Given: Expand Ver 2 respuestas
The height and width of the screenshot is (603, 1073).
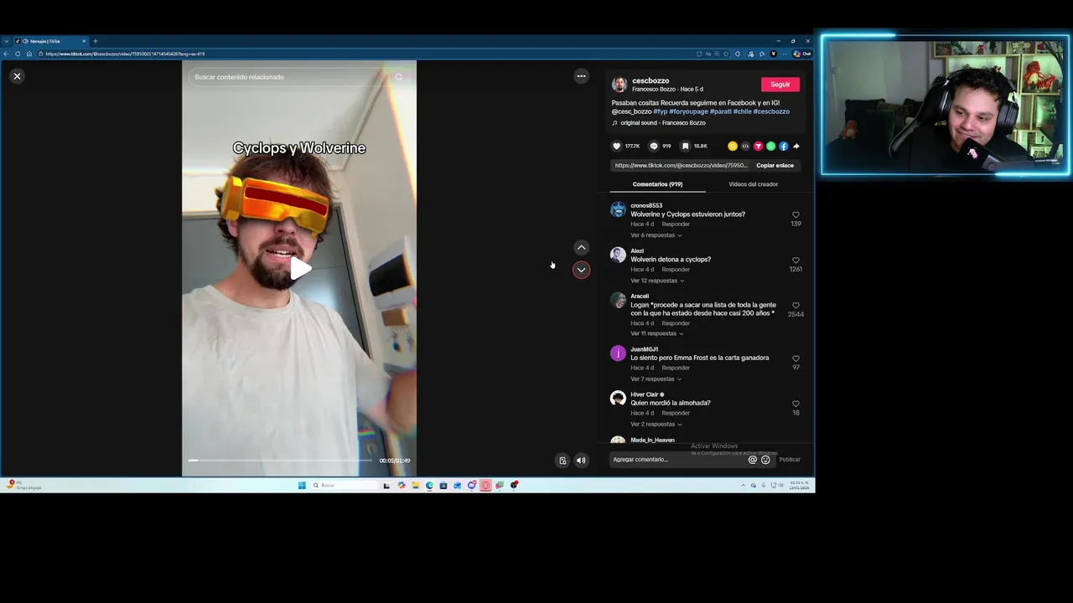Looking at the screenshot, I should point(656,424).
